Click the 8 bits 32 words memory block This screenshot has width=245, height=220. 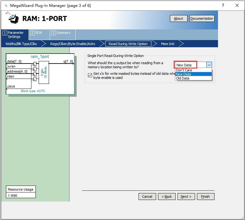tap(44, 72)
